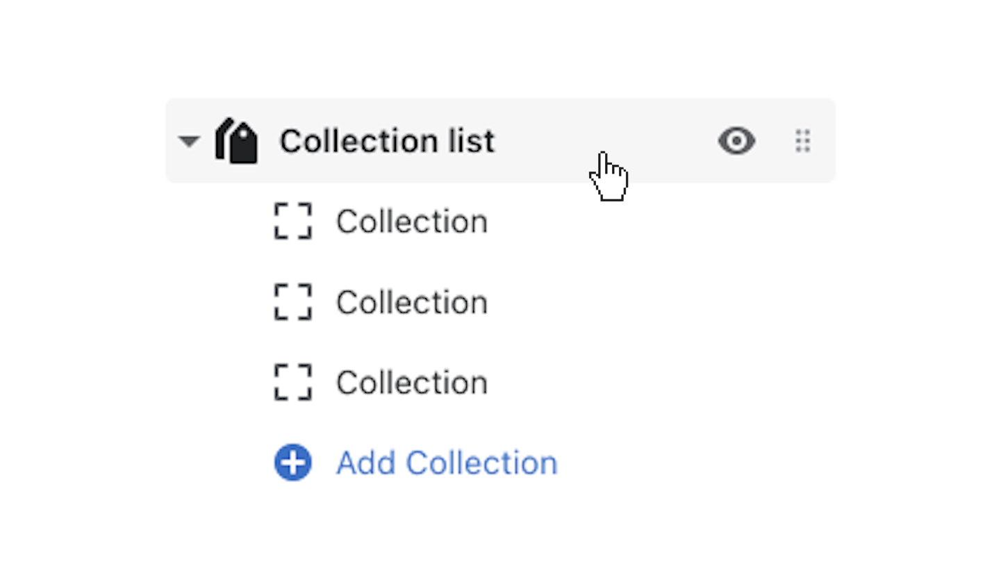Screen dimensions: 985x571
Task: Hide the Collection list section via eye icon
Action: click(x=736, y=141)
